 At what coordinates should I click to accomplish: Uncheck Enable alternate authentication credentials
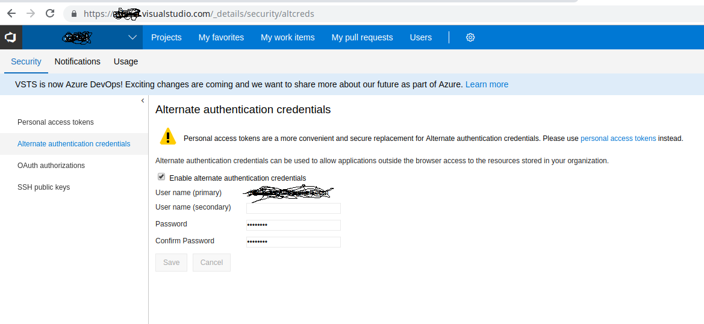[x=161, y=177]
